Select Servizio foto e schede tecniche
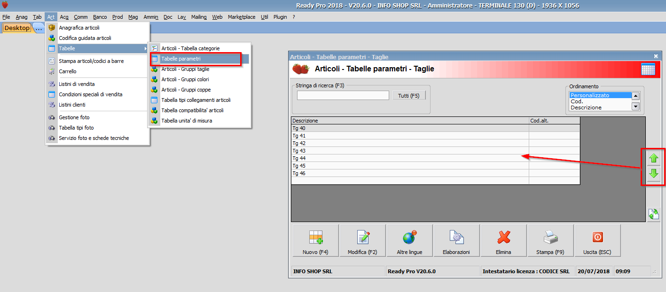This screenshot has width=666, height=292. [98, 138]
